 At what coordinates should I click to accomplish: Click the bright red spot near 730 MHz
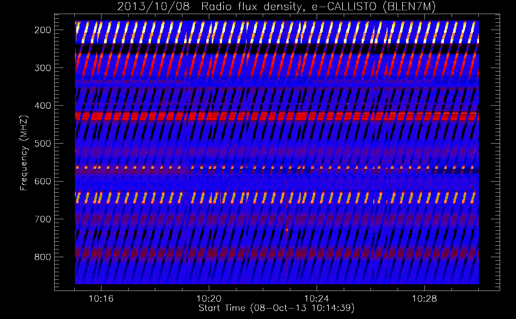(x=287, y=230)
